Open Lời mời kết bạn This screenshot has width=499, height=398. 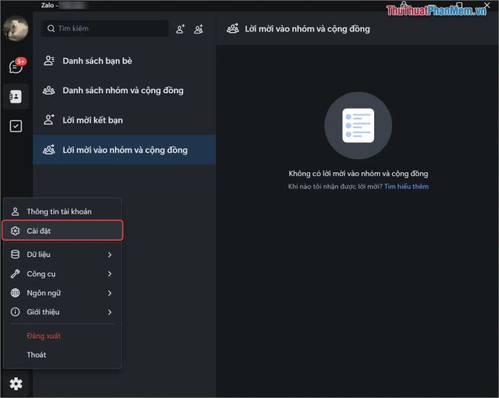124,120
